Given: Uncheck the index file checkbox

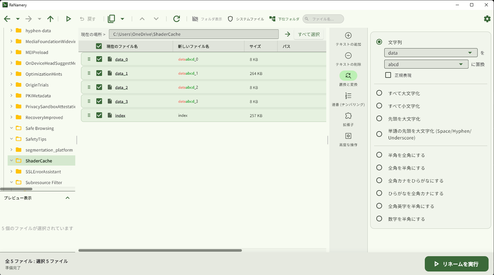Looking at the screenshot, I should 99,115.
